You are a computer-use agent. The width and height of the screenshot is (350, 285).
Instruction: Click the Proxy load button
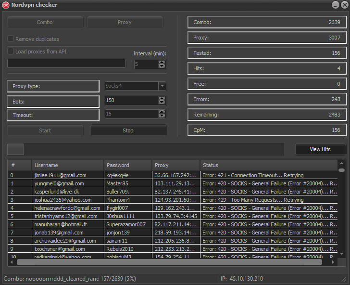[125, 22]
